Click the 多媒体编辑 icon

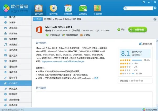[x=6, y=100]
